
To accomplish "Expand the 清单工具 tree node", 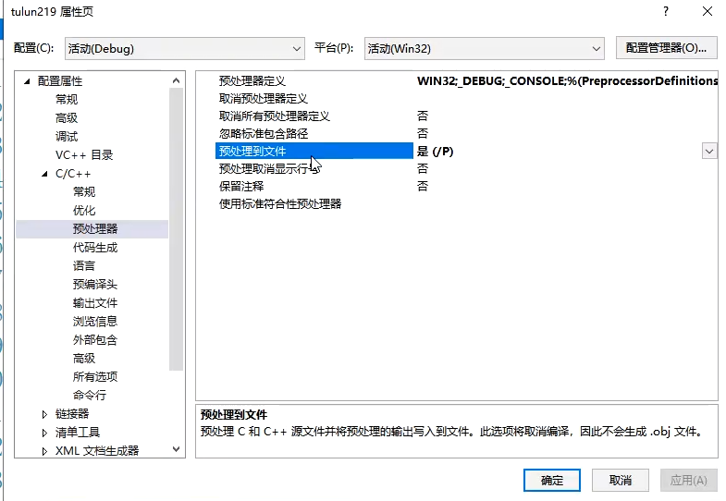I will [x=44, y=433].
